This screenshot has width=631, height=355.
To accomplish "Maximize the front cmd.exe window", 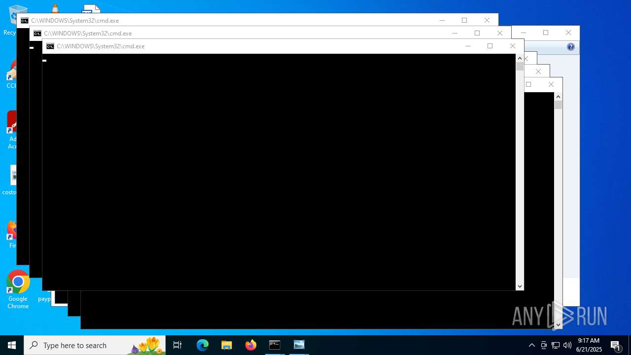I will click(x=490, y=46).
